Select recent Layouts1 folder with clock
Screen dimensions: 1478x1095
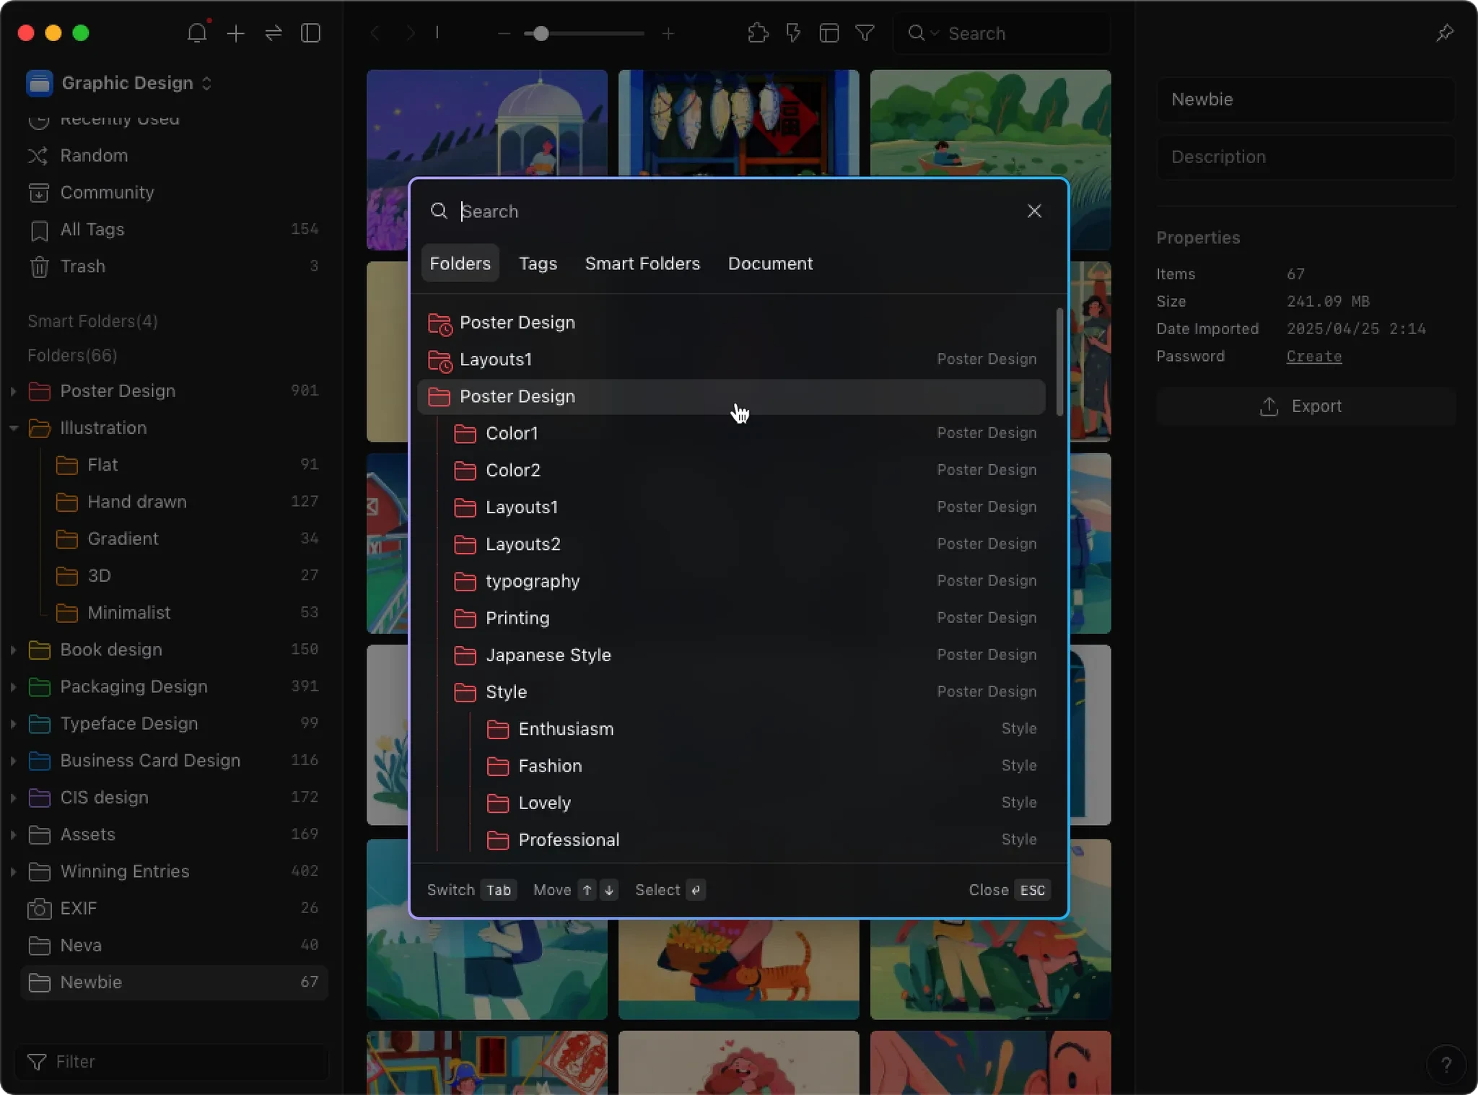point(731,359)
